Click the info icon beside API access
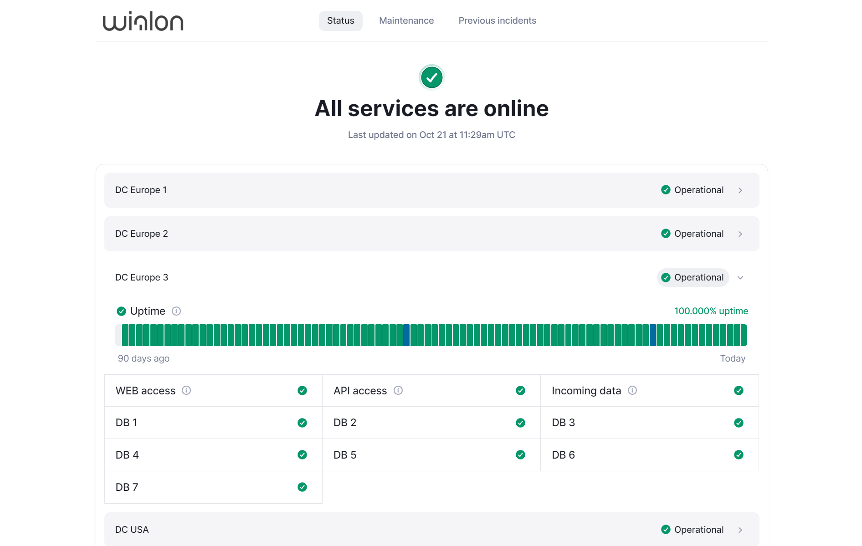 398,390
